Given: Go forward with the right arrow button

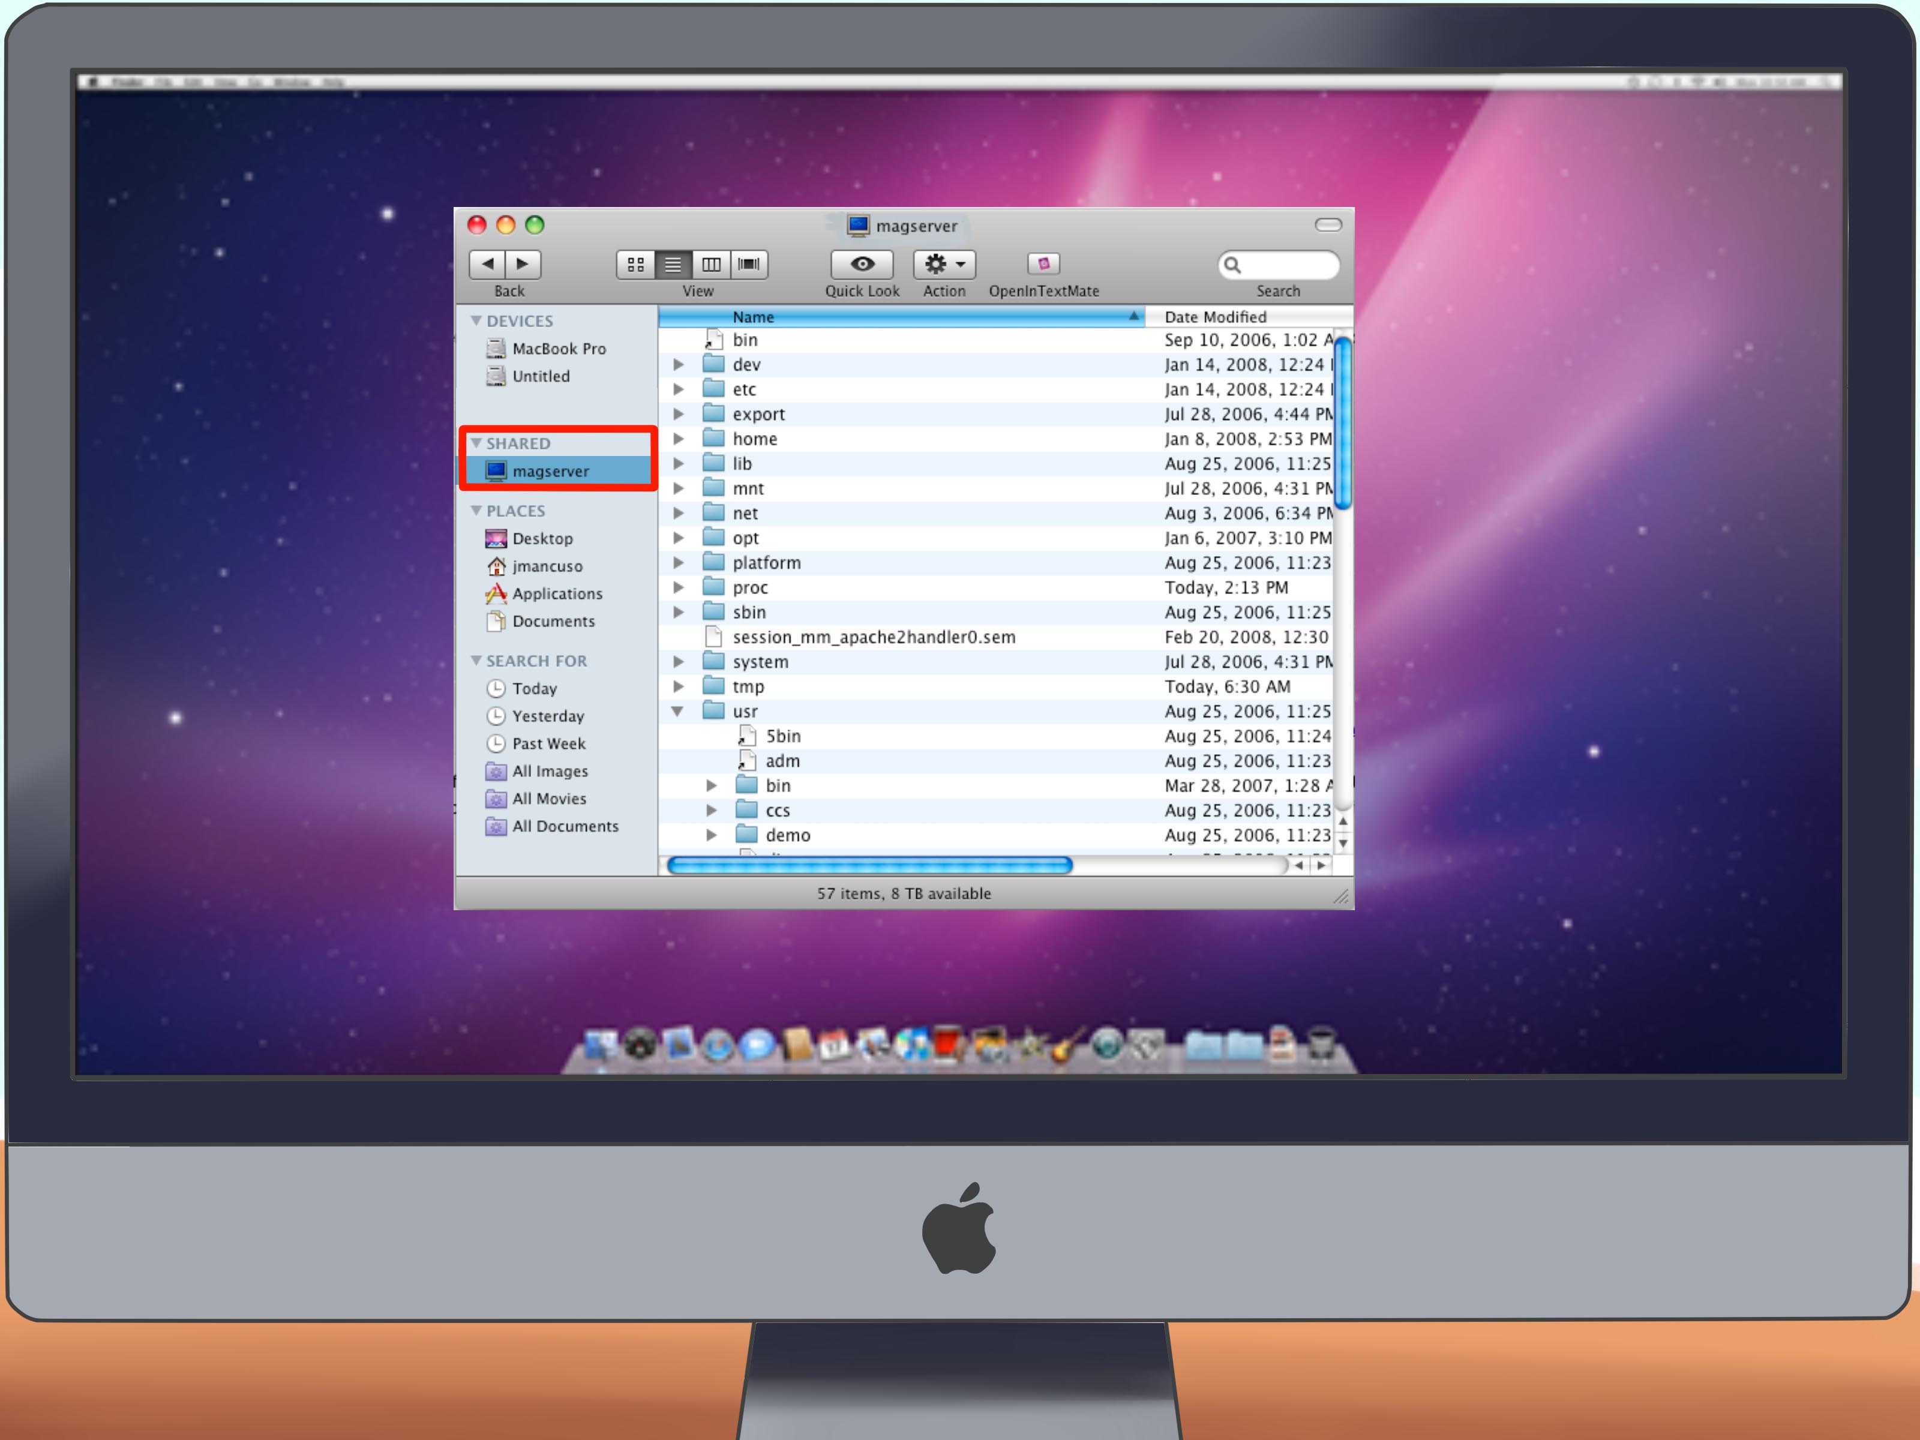Looking at the screenshot, I should (x=523, y=264).
